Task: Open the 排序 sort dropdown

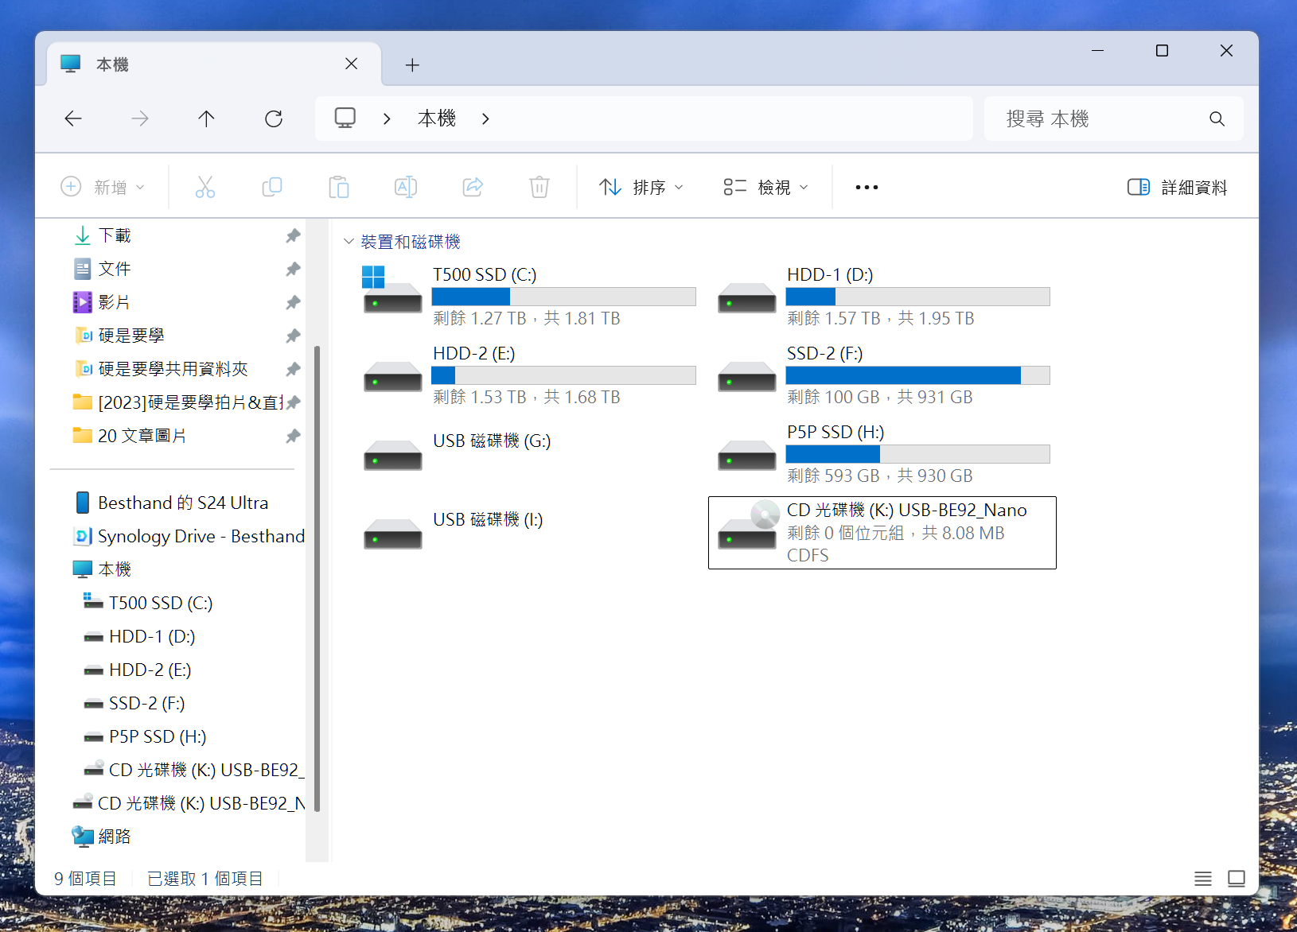Action: click(x=641, y=187)
